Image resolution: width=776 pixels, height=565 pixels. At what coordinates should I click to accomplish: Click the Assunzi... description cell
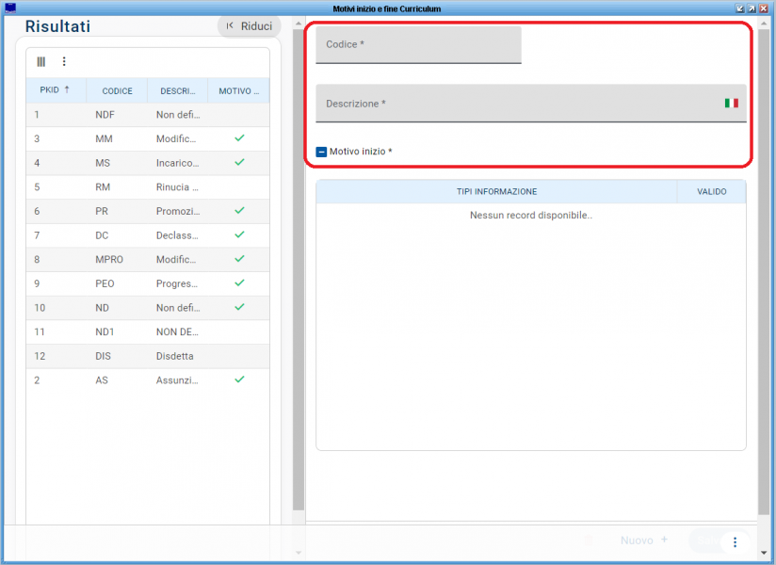click(177, 380)
